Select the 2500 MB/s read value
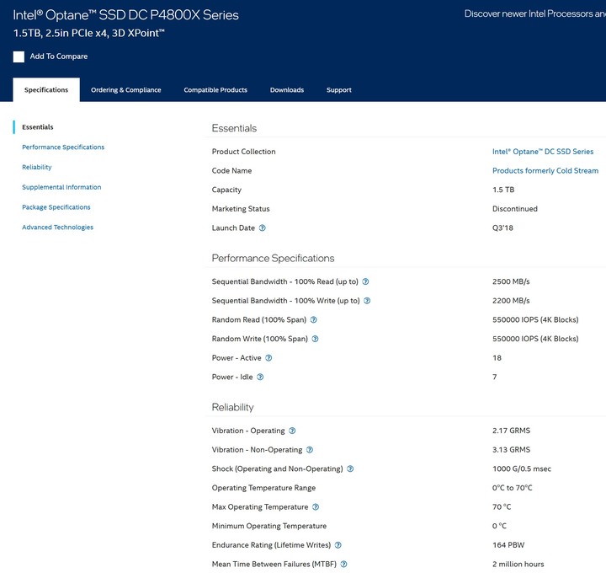The image size is (606, 573). point(511,281)
